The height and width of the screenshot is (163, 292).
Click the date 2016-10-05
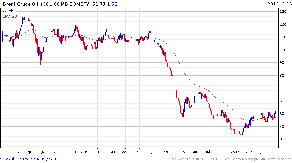280,4
